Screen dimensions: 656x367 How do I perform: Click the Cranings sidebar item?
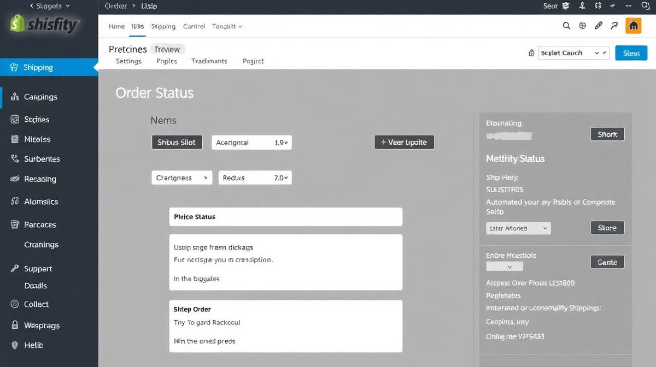(42, 245)
